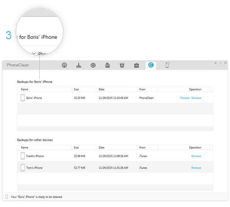Click the iTunes source in Frank's row
Image resolution: width=230 pixels, height=207 pixels.
click(x=143, y=156)
